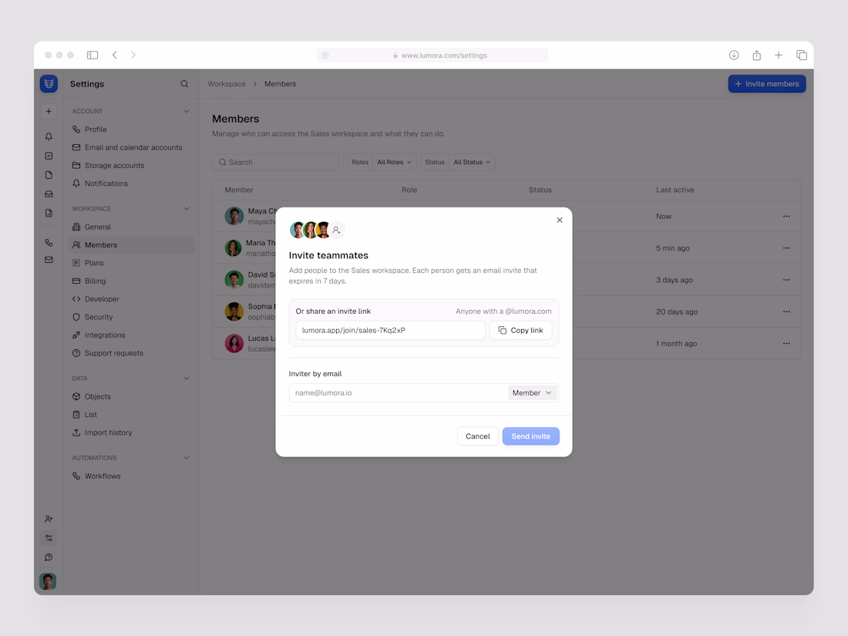The height and width of the screenshot is (636, 848).
Task: Go back with the browser back arrow
Action: click(115, 56)
